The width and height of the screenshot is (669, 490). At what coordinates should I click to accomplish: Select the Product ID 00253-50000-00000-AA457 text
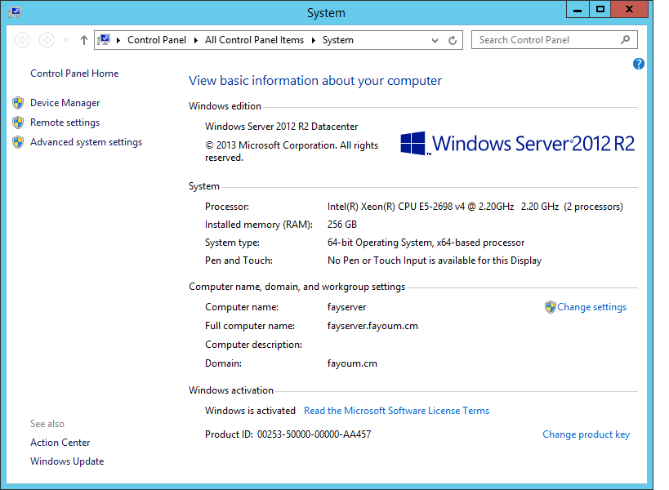click(x=314, y=434)
